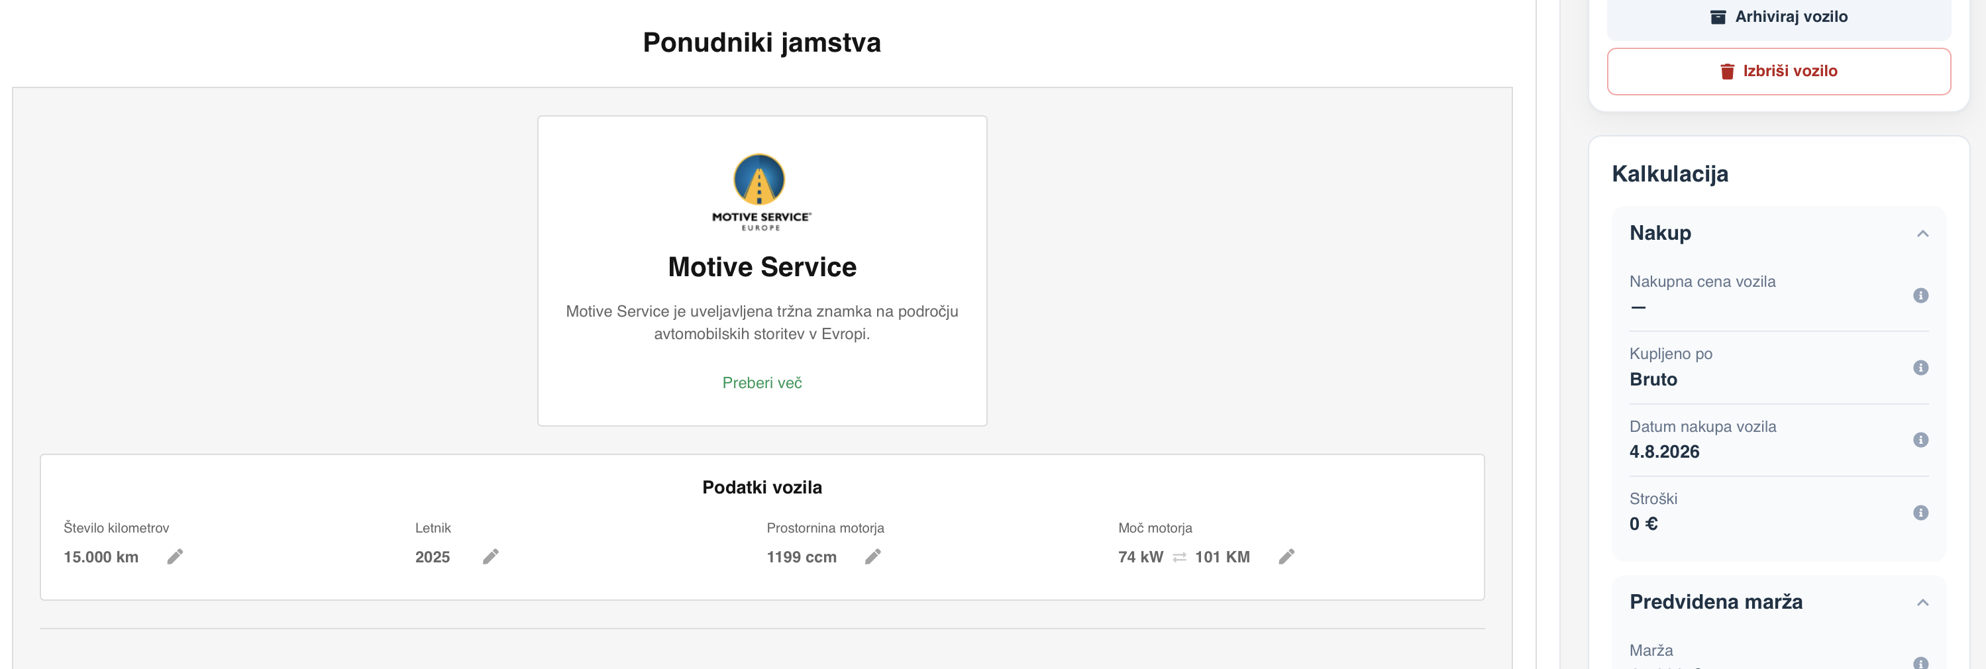
Task: Show info for Stroški
Action: [x=1920, y=513]
